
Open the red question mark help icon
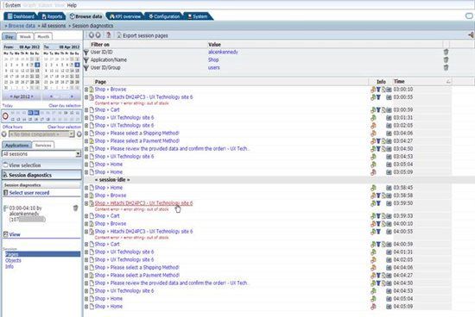109,35
